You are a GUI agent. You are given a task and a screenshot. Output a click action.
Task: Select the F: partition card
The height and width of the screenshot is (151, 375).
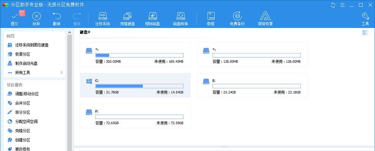135,116
